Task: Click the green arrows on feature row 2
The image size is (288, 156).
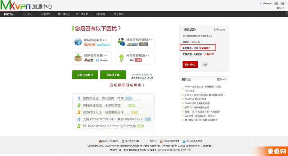Action: (132, 106)
